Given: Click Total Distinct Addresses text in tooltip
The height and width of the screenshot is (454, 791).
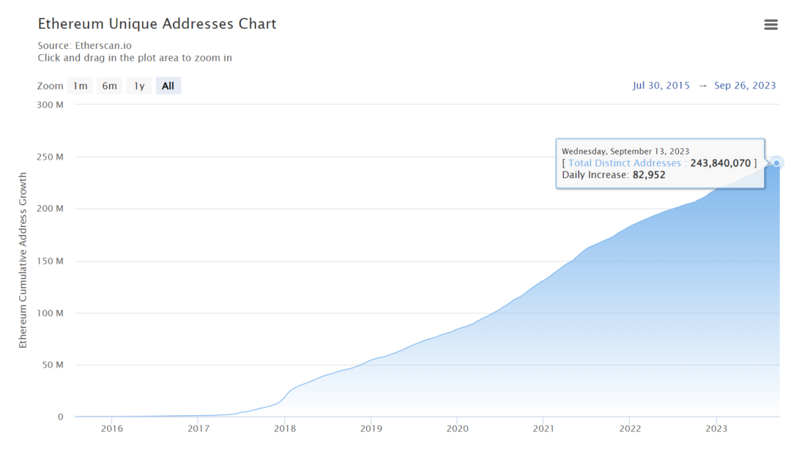Looking at the screenshot, I should 625,163.
